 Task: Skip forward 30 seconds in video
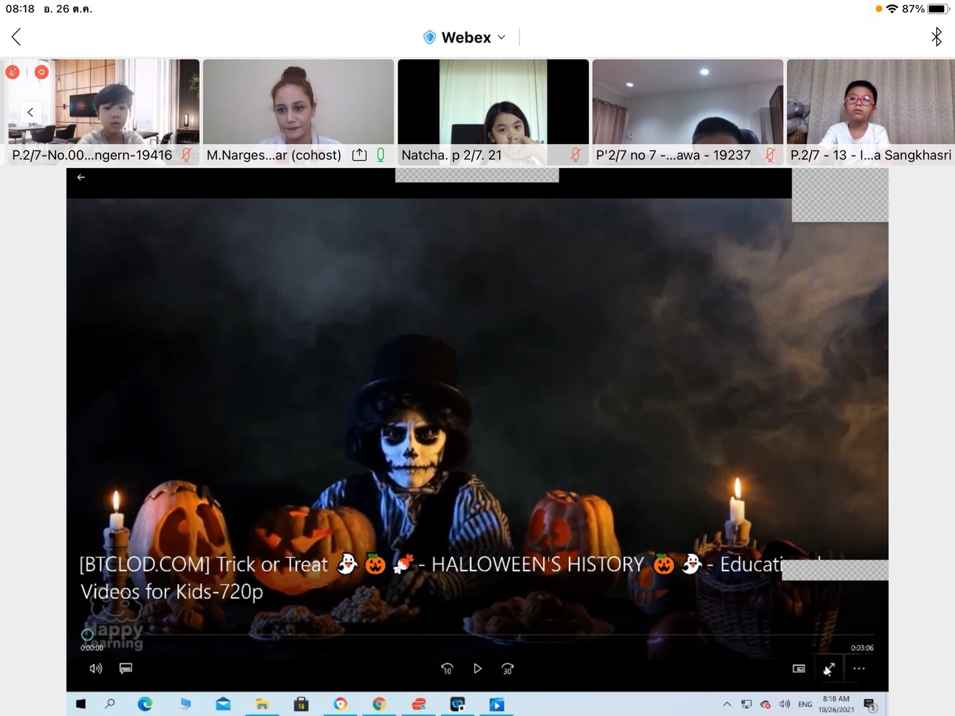point(508,669)
